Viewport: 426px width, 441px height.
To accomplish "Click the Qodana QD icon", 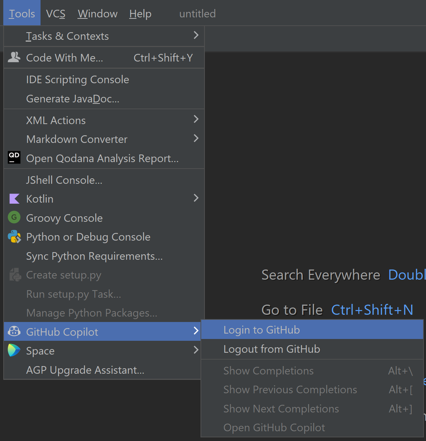I will pyautogui.click(x=14, y=157).
